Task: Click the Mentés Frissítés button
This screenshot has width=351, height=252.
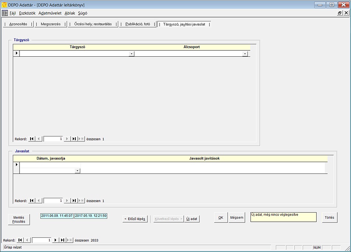Action: [19, 220]
